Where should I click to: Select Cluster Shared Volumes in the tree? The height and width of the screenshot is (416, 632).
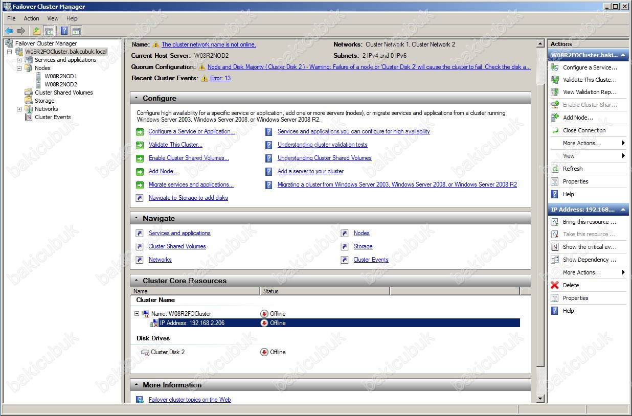pos(64,93)
